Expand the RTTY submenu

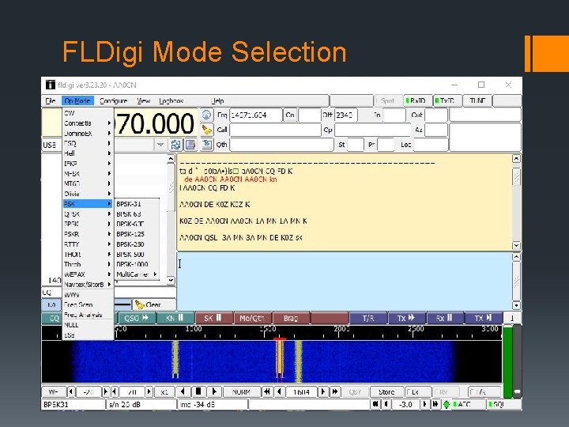point(88,244)
